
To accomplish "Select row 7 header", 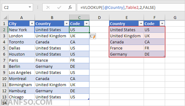I will [4, 60].
